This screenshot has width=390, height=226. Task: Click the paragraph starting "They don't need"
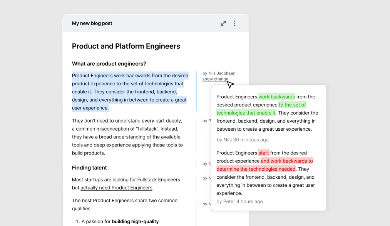tap(127, 137)
